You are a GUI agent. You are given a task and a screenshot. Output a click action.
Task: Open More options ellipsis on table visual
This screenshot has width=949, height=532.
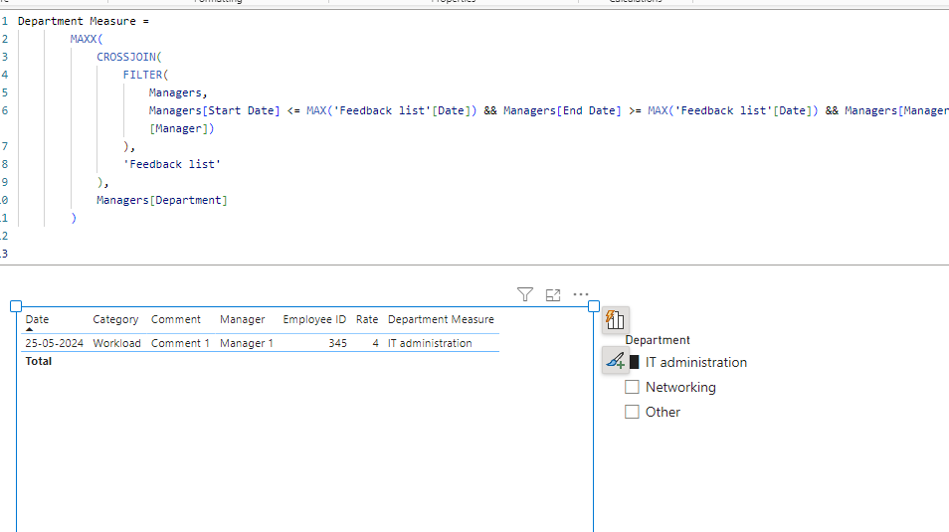pyautogui.click(x=580, y=294)
